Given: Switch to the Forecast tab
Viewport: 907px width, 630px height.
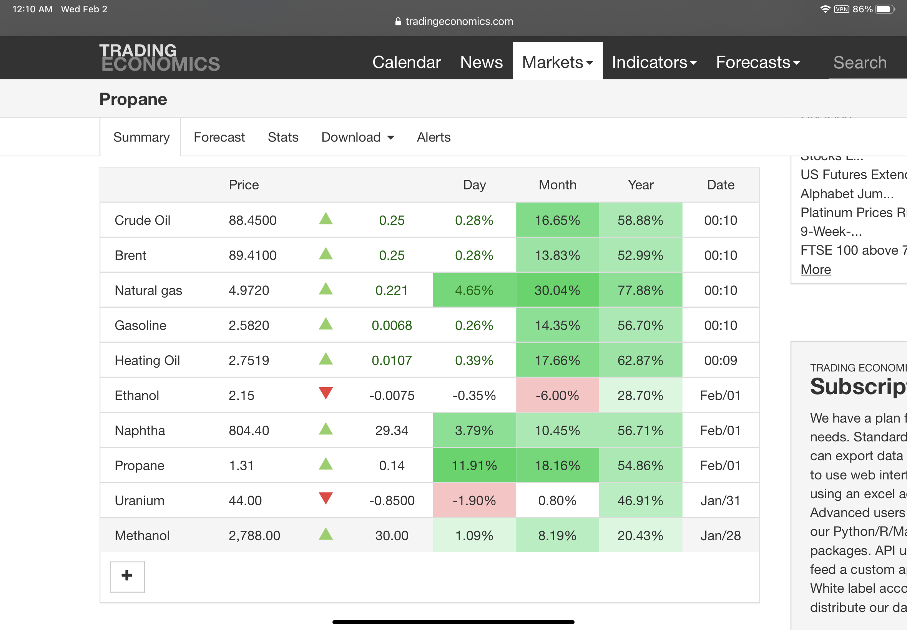Looking at the screenshot, I should (219, 137).
